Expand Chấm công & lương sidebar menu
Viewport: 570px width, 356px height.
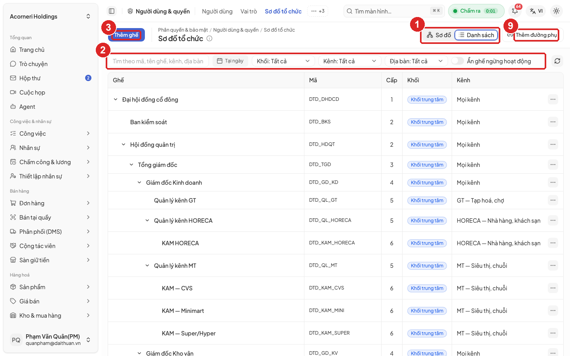tap(51, 162)
